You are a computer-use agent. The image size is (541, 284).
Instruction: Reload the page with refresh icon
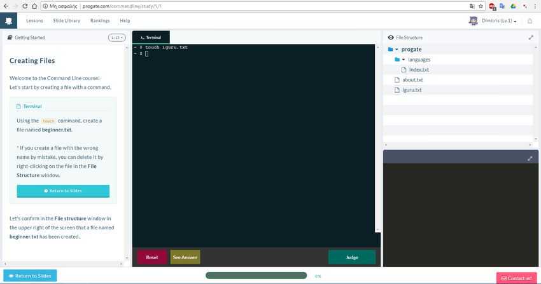[x=25, y=6]
